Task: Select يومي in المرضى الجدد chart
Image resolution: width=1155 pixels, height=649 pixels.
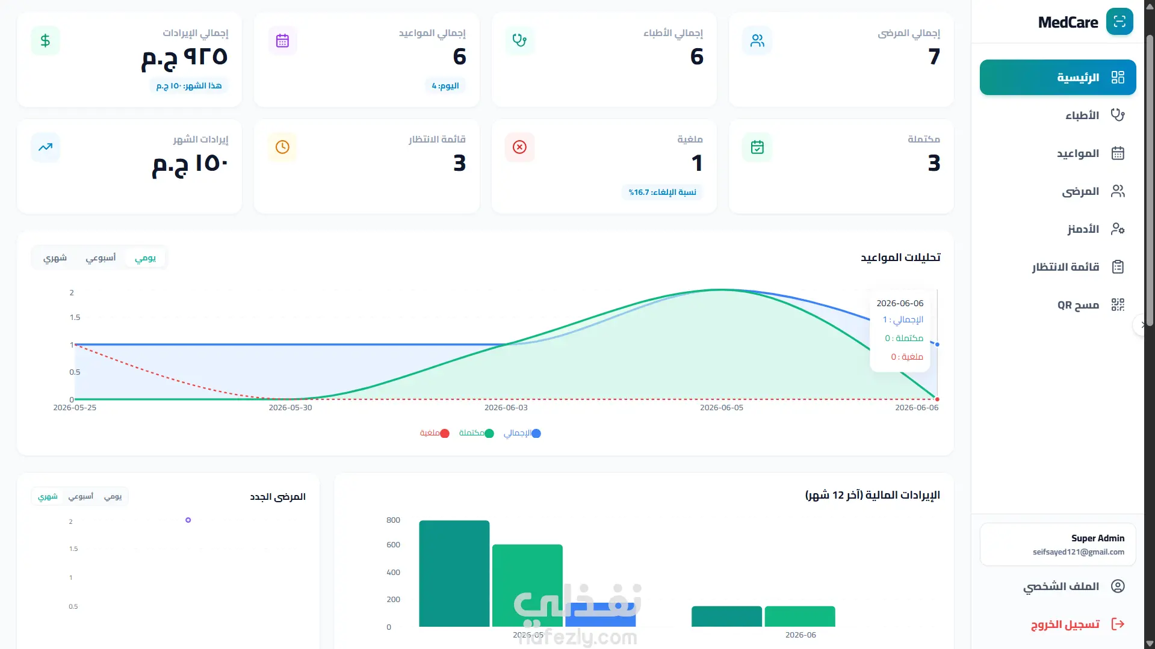Action: click(113, 496)
